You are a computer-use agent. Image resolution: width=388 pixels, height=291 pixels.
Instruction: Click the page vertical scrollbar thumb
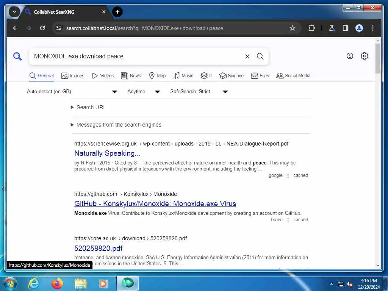[x=378, y=59]
